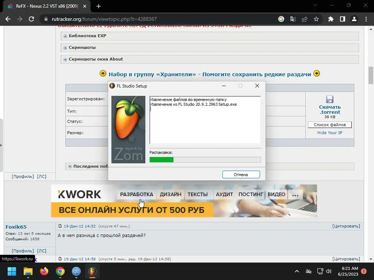This screenshot has height=280, width=374.
Task: Click the KWORK banner logo
Action: click(79, 194)
